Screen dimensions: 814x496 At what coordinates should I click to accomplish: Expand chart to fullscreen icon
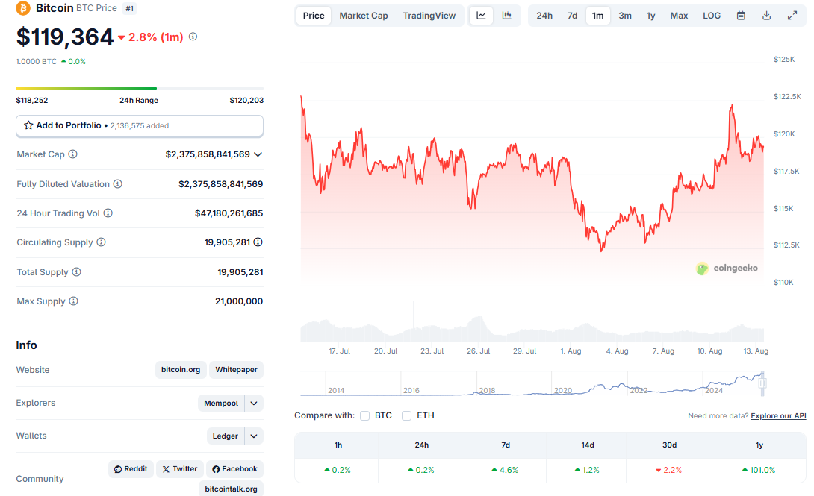pos(792,16)
